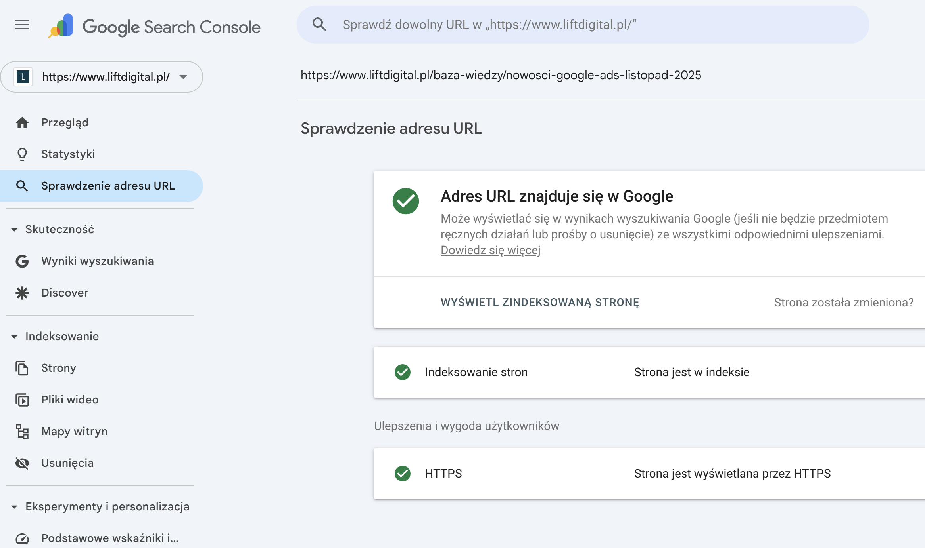This screenshot has width=925, height=548.
Task: Open Statystyki via the lightbulb icon
Action: tap(22, 154)
